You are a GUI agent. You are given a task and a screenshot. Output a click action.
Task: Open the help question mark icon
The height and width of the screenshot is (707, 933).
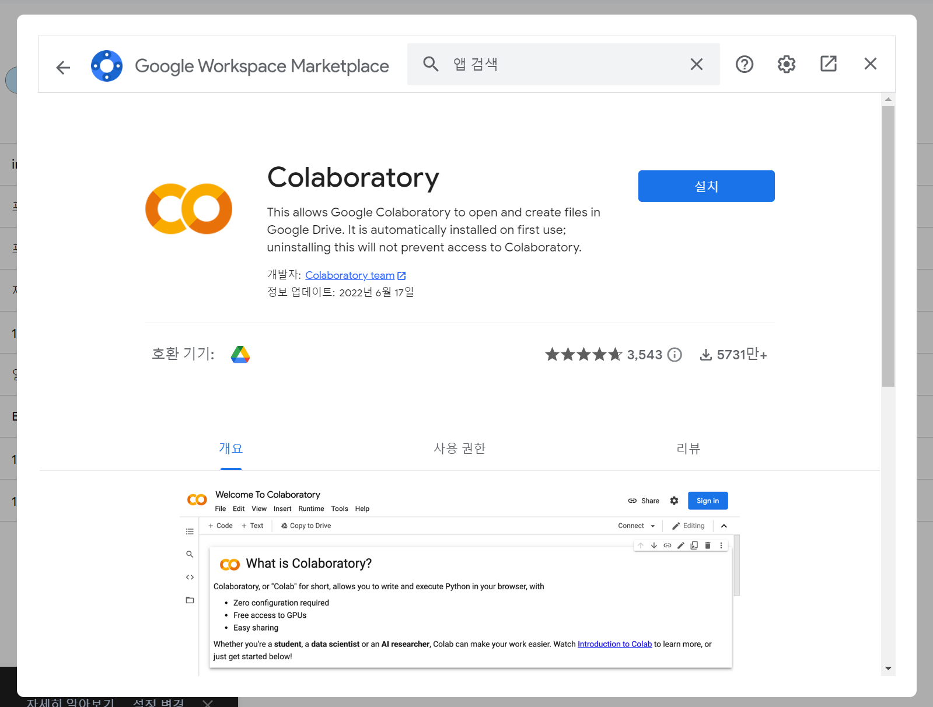(x=745, y=64)
